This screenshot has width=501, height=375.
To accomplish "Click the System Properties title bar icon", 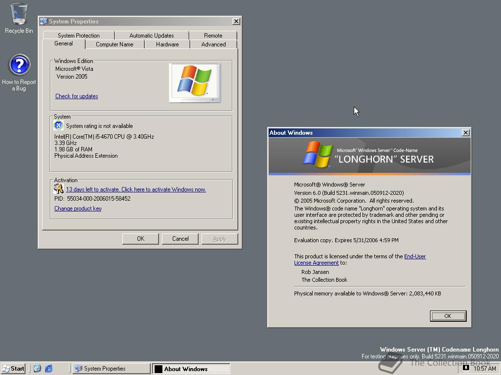I will pyautogui.click(x=44, y=21).
